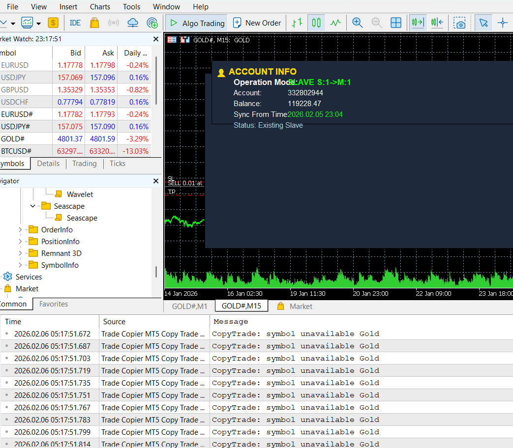Switch to the GOLD#,M1 chart tab
This screenshot has height=448, width=513.
189,306
